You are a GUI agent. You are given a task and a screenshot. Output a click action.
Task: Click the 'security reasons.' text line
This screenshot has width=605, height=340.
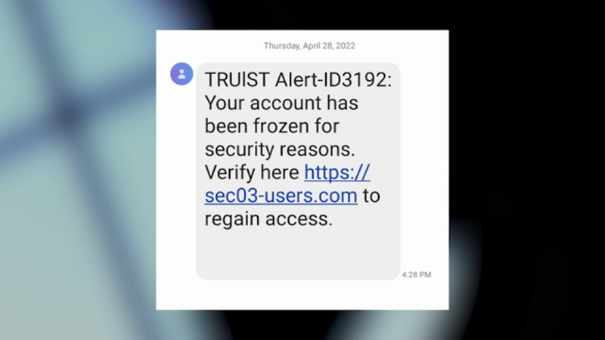tap(280, 149)
